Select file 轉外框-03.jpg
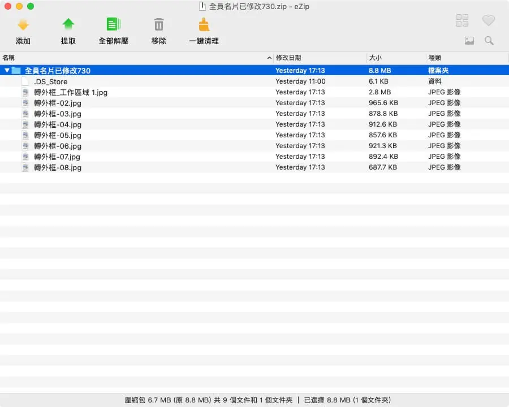 (x=58, y=114)
